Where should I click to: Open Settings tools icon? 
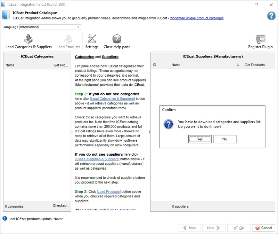(x=92, y=39)
